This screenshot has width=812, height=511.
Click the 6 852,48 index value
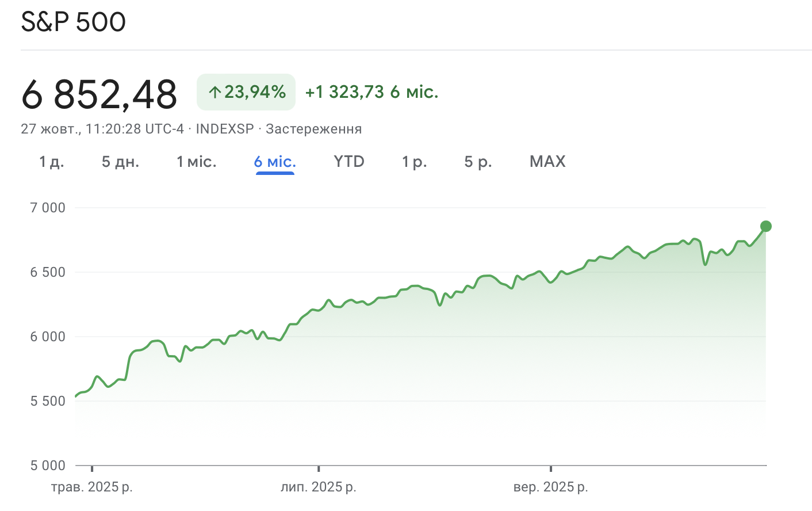coord(99,94)
